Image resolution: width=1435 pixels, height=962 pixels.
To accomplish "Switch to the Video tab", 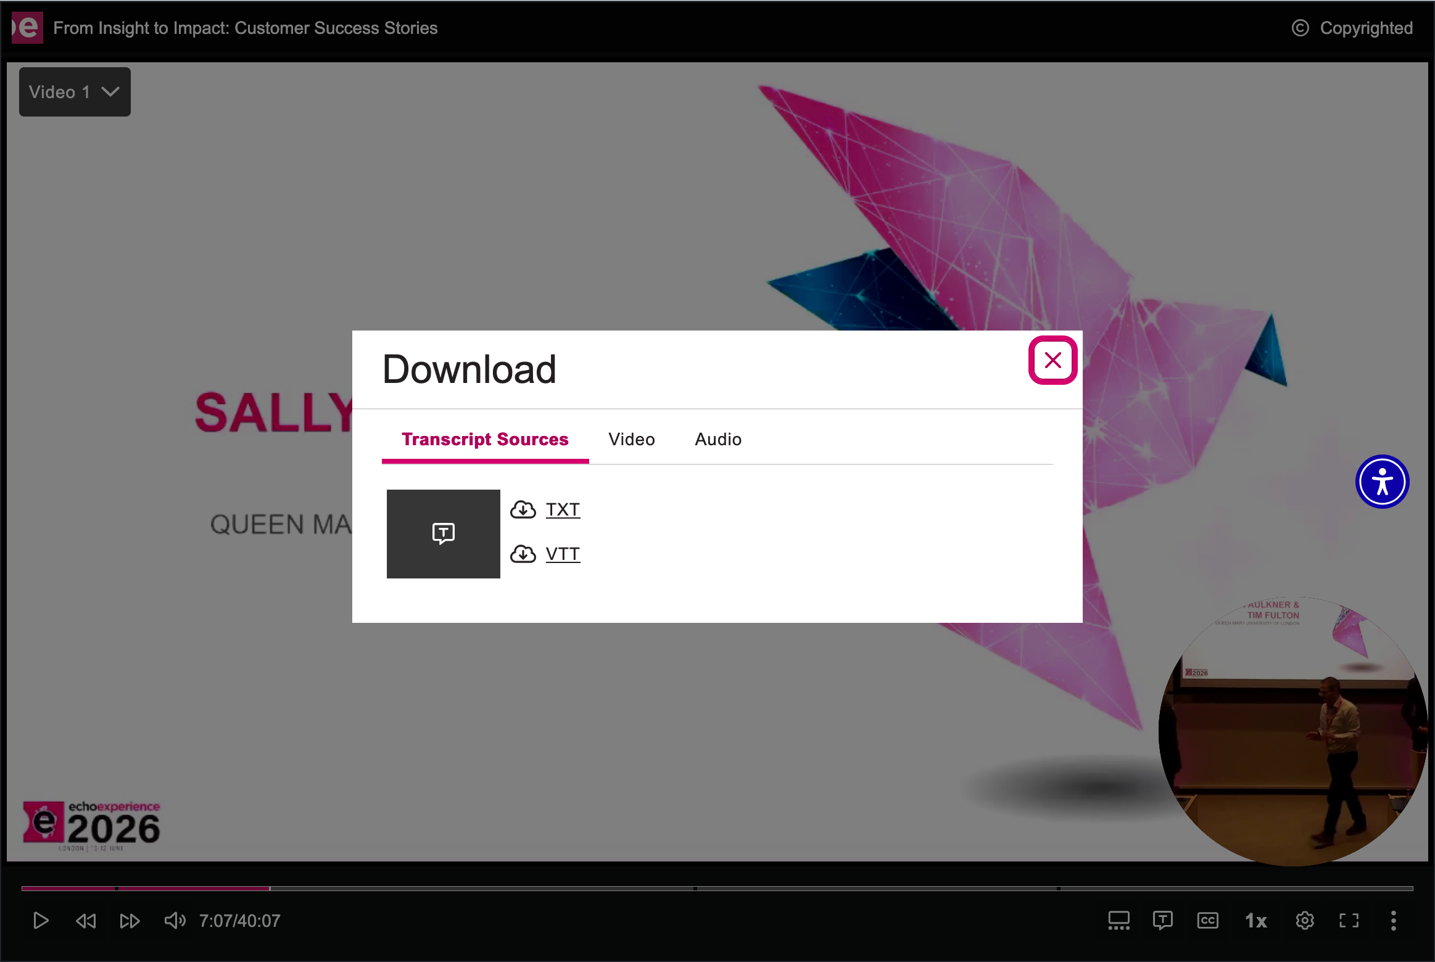I will point(631,440).
